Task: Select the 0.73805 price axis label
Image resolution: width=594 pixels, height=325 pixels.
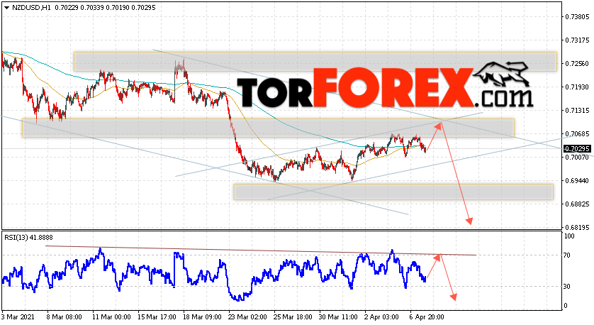Action: (577, 17)
